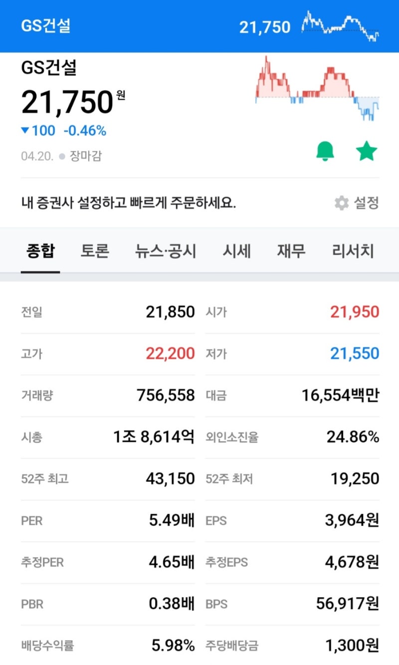
Task: Select the 뉴스·공시 news tab
Action: (165, 251)
